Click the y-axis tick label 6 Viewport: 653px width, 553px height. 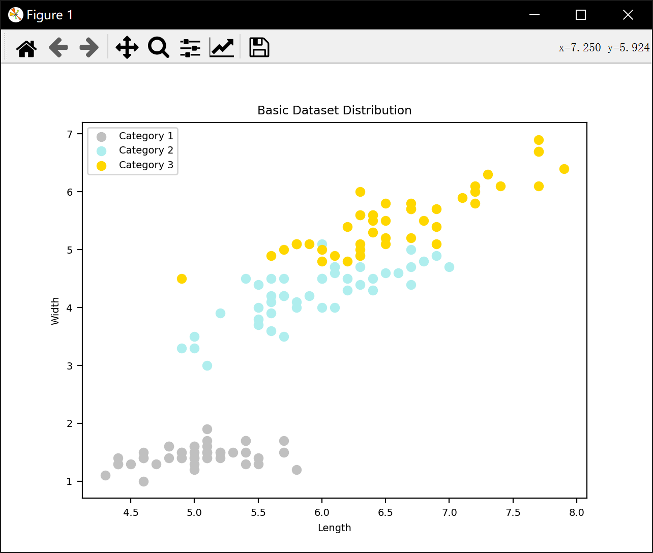[70, 192]
